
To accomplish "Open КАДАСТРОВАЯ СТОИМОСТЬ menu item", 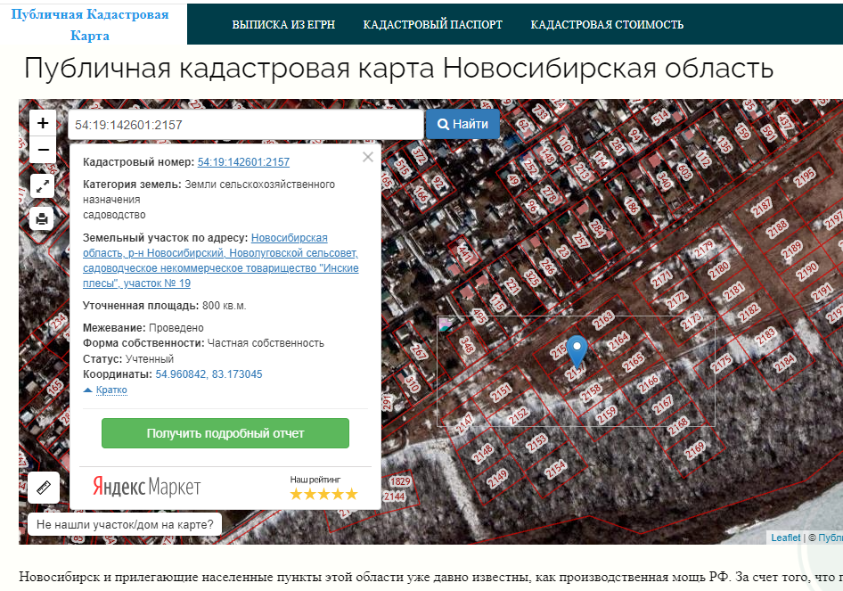I will point(607,25).
